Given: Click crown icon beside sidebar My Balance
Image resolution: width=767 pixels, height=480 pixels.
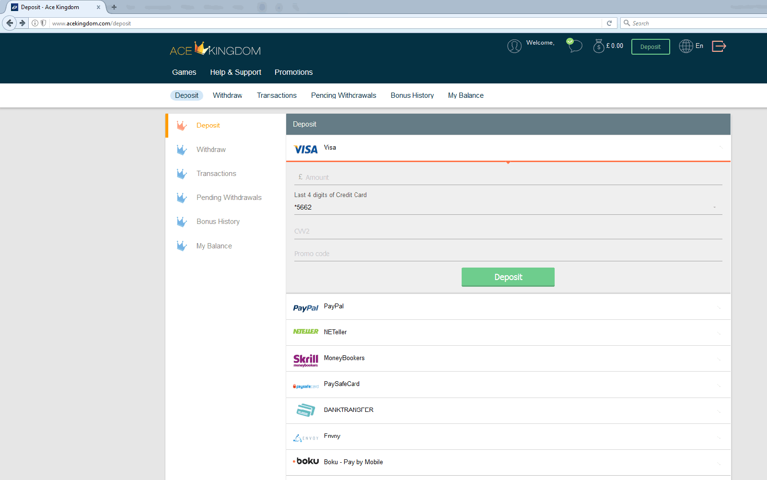Looking at the screenshot, I should point(182,246).
